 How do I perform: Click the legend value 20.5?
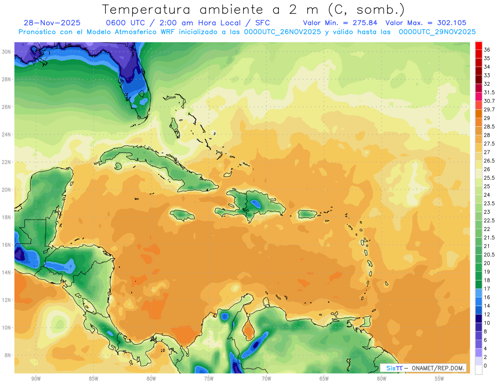489,254
